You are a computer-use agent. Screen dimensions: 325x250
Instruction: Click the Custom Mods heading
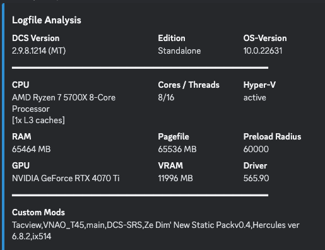pyautogui.click(x=38, y=212)
